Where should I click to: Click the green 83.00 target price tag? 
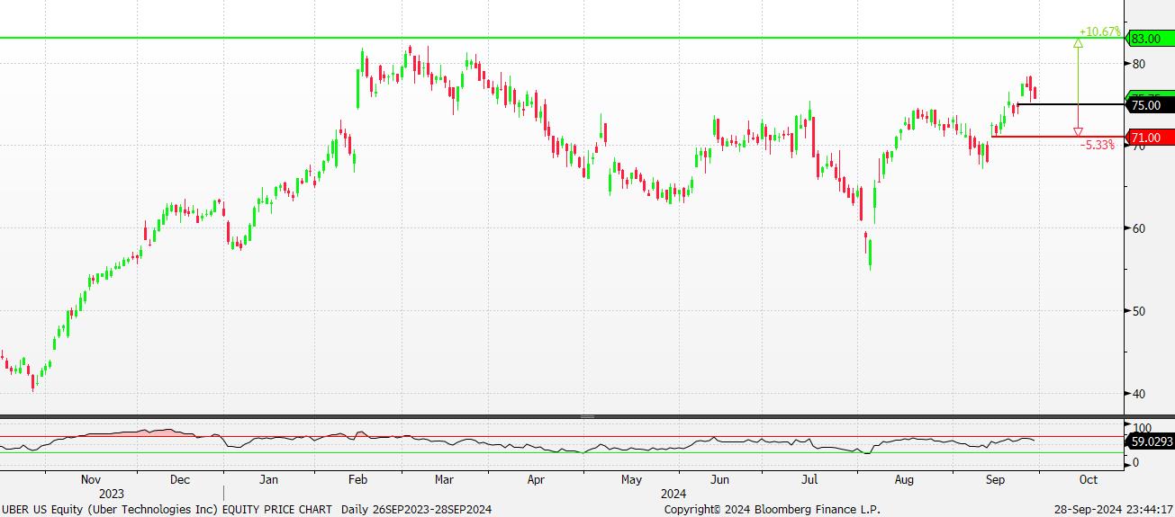[1151, 39]
